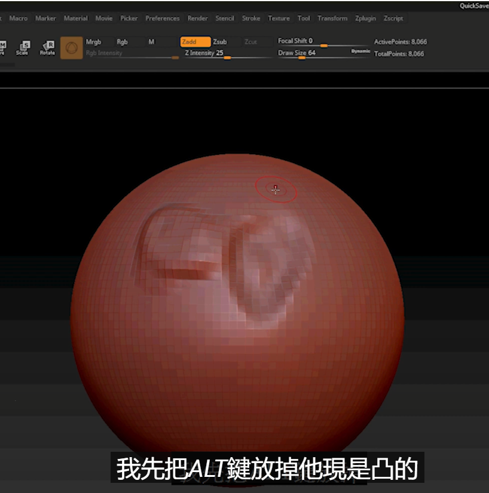The height and width of the screenshot is (493, 489).
Task: Open the Preferences menu
Action: point(163,19)
